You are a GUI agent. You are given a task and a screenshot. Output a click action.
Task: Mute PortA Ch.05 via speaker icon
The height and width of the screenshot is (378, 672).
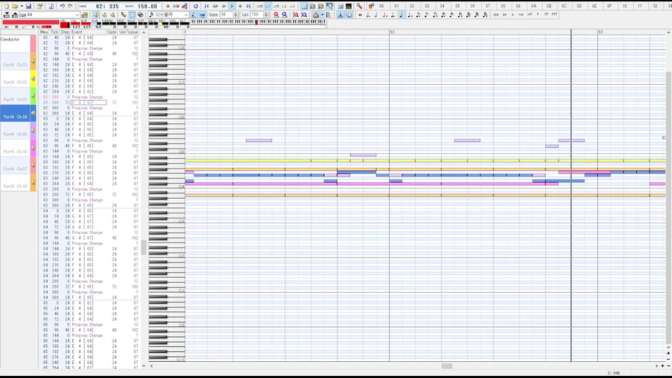coord(33,131)
